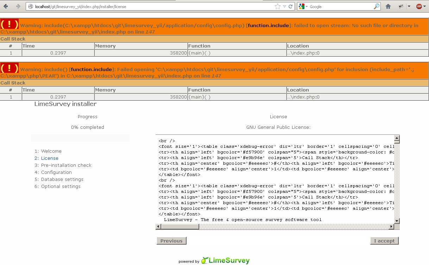Click the license box scroll down arrow
The width and height of the screenshot is (429, 265).
tap(397, 221)
